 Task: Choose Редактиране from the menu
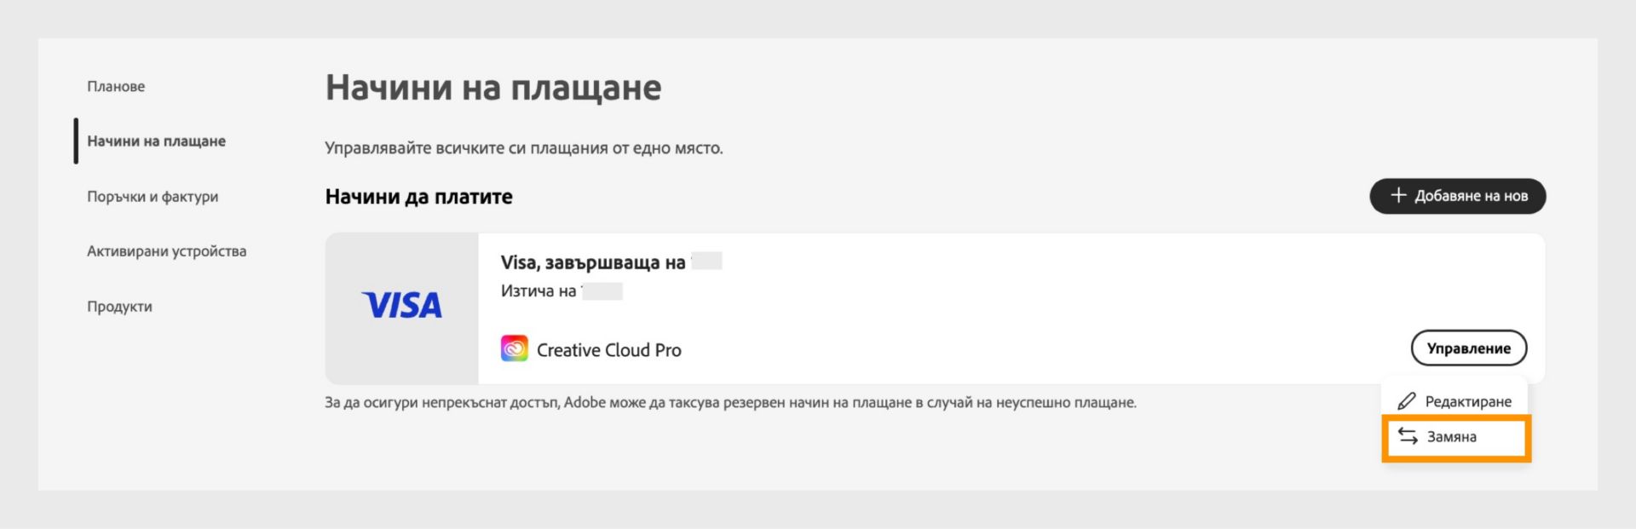point(1455,400)
